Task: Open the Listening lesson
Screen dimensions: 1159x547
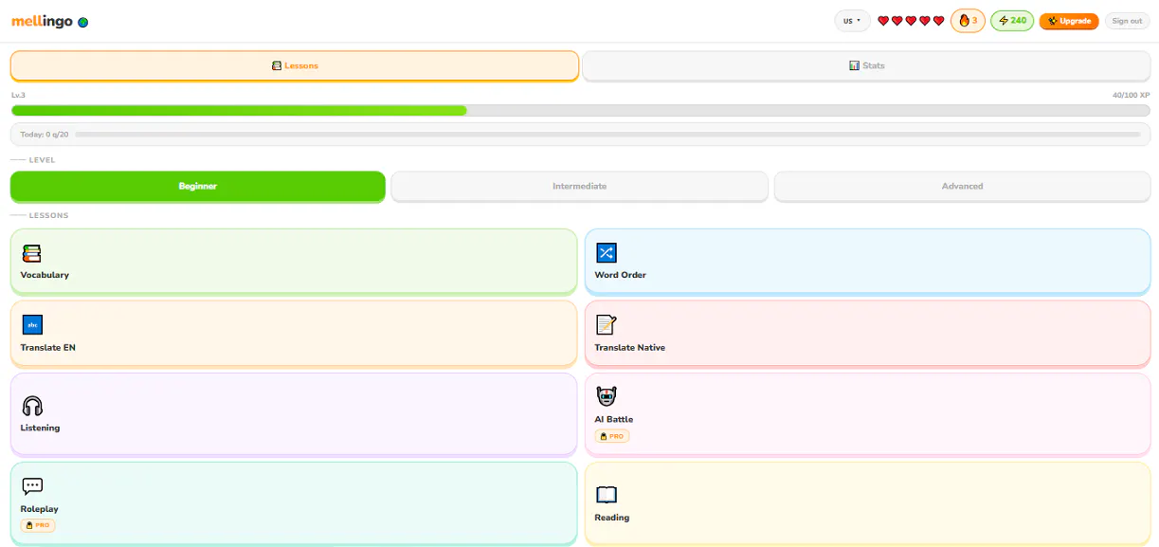Action: click(x=294, y=413)
